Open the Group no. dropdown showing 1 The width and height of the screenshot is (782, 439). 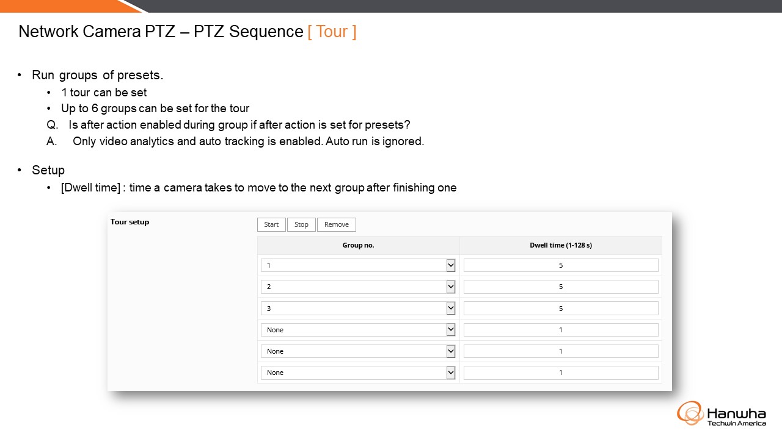(358, 265)
